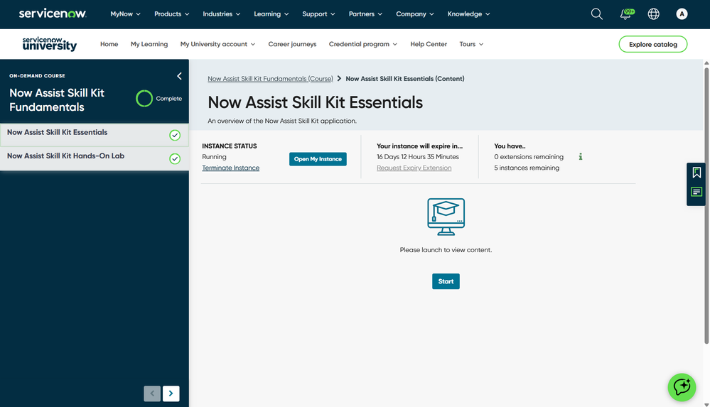The image size is (710, 407).
Task: Click the completed checkmark for Skill Kit Essentials
Action: coord(175,135)
